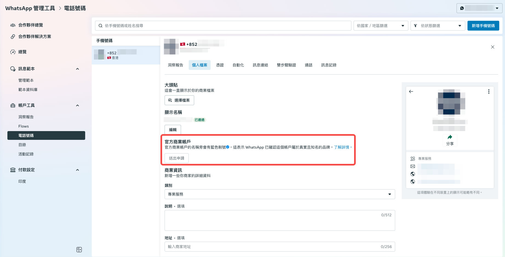Open 合作夥伴總覽 in the sidebar
Screen dimensions: 505x257
[x=30, y=25]
